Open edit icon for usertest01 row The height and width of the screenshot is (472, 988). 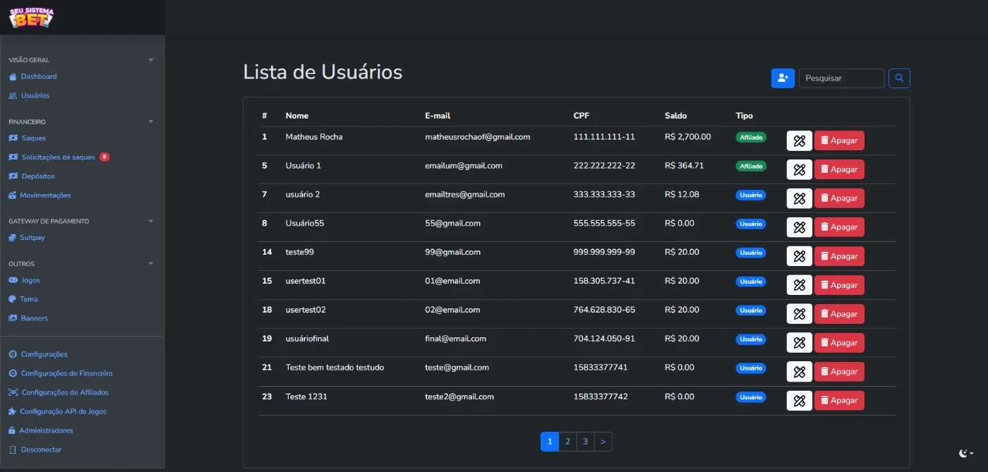800,285
